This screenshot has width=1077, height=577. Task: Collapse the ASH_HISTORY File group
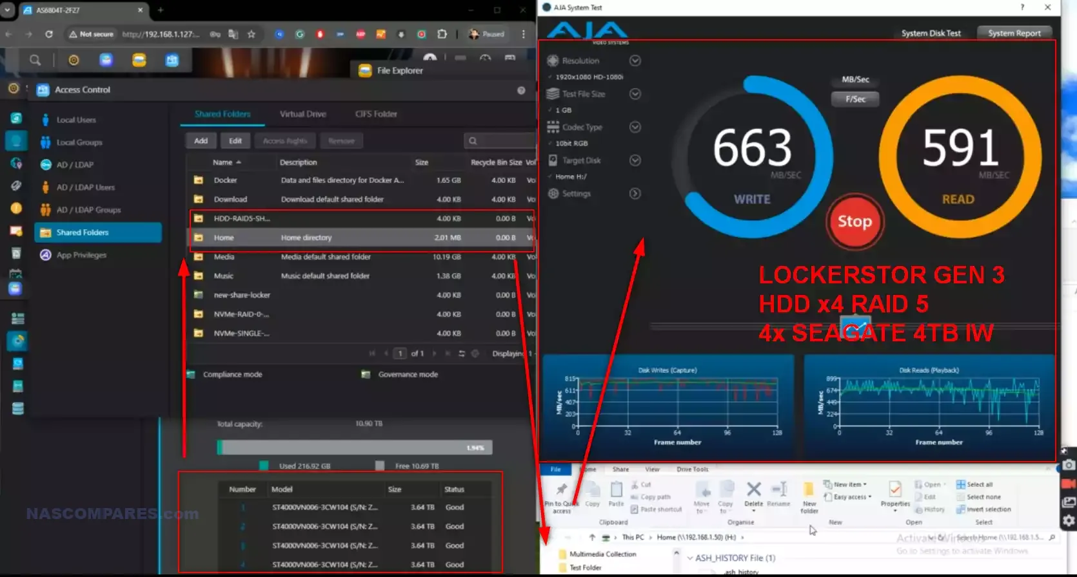[690, 558]
